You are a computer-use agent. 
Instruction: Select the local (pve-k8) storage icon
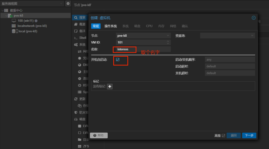pyautogui.click(x=14, y=31)
